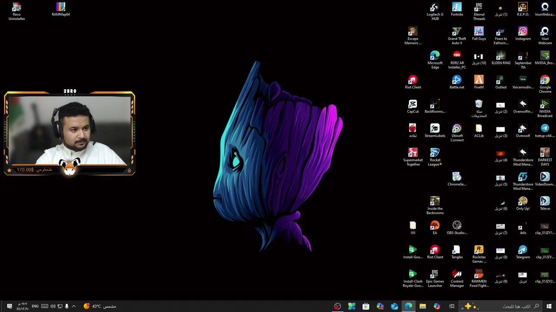The width and height of the screenshot is (556, 312).
Task: Open Microsoft Store from the taskbar
Action: click(366, 306)
